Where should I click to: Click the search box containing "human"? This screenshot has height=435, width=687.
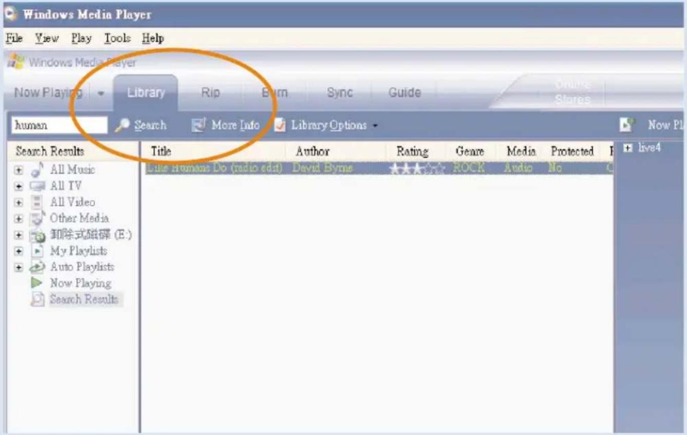59,125
